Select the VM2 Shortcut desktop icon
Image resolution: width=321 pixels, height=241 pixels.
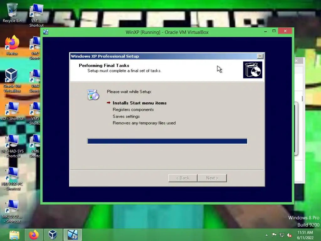click(35, 48)
